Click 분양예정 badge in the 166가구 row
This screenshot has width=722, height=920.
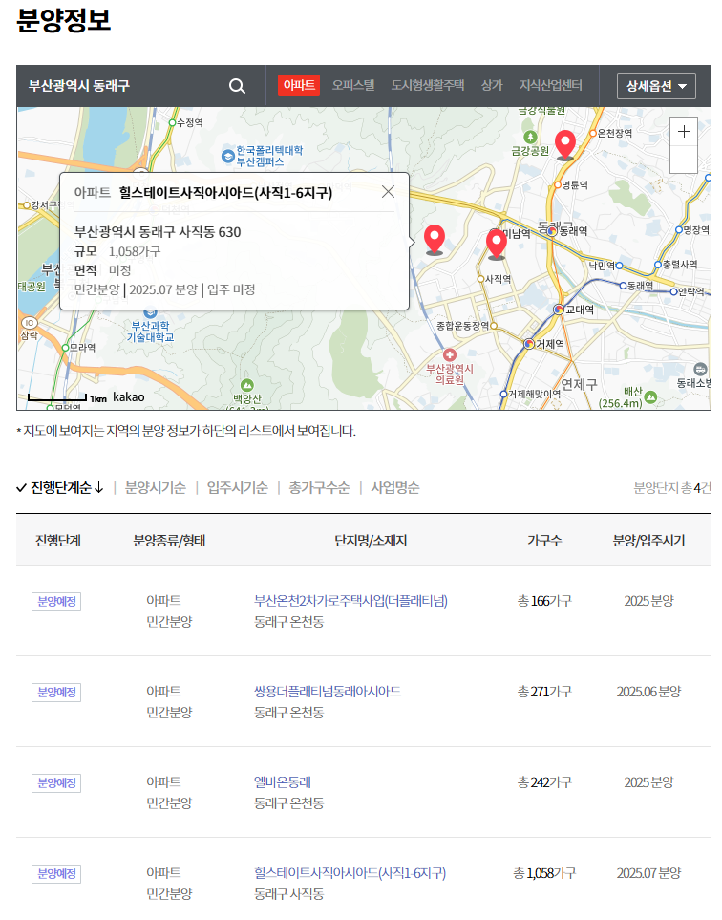click(x=56, y=602)
